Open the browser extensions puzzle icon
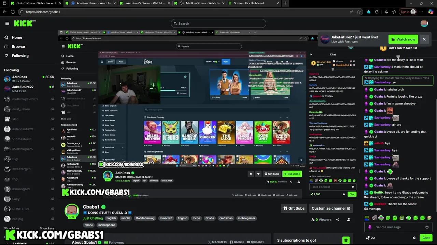Screen dimensions: 437x245 377,12
